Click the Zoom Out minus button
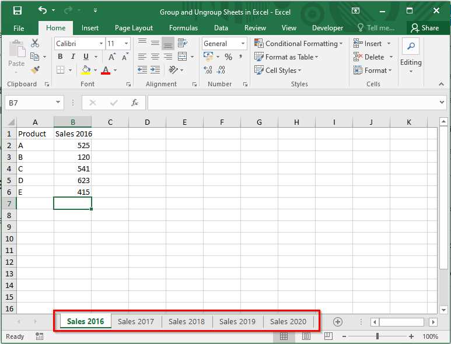The image size is (451, 344). click(x=344, y=336)
